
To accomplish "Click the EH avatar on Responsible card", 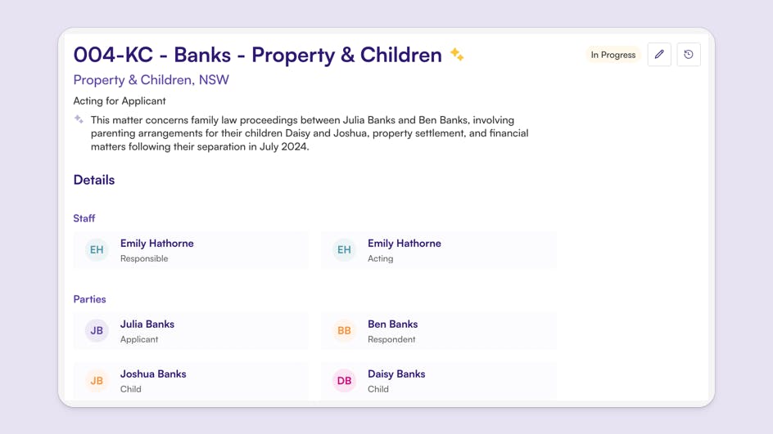I will tap(97, 250).
